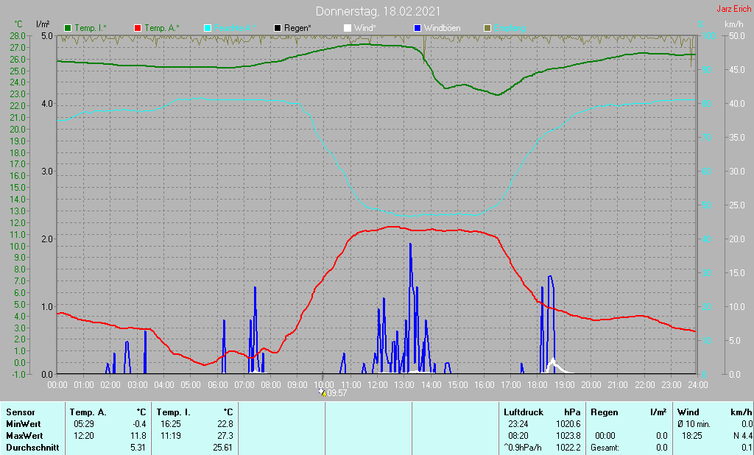Screen dimensions: 754x455
Task: Select the 'Windböen' legend label
Action: pos(442,29)
